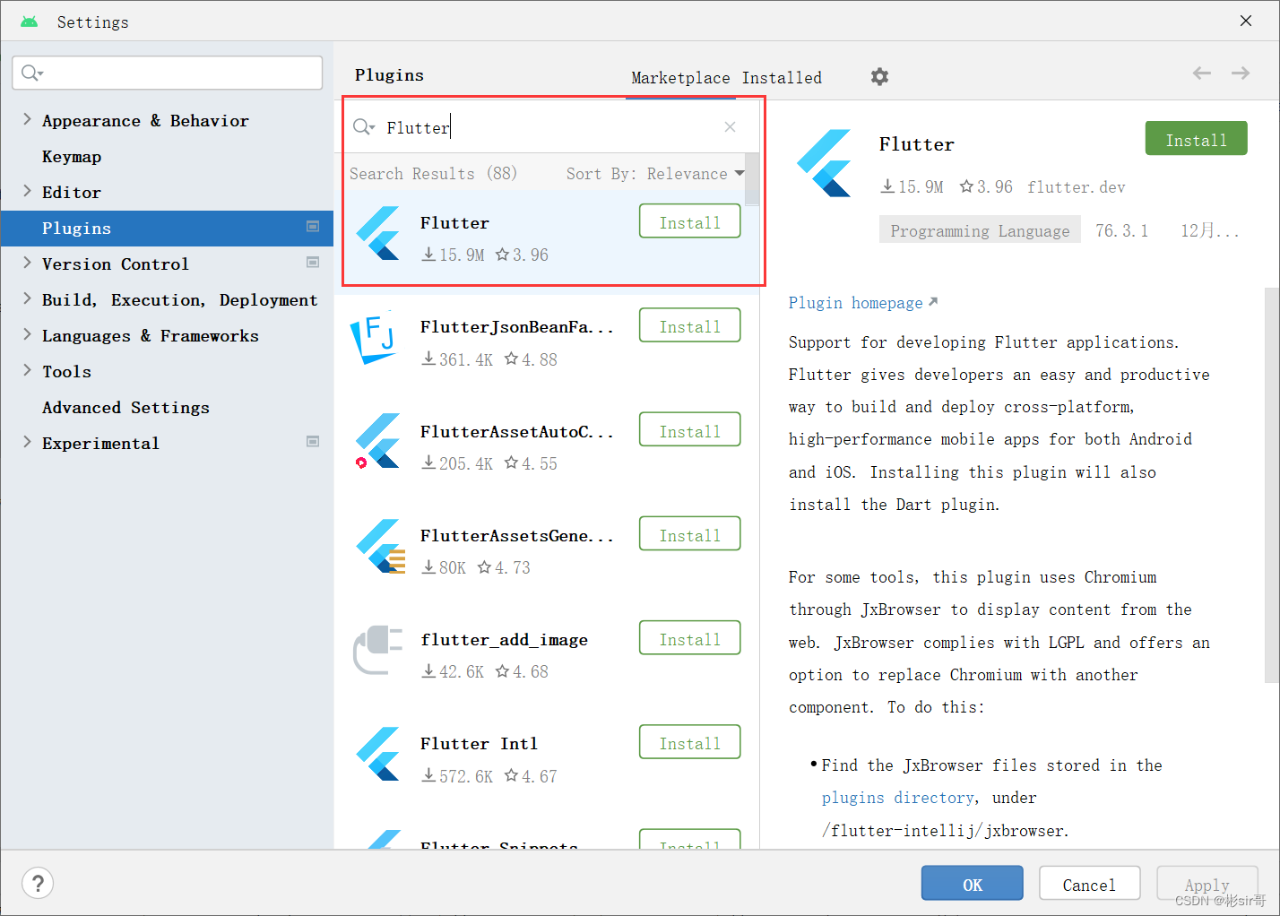Select flutter_add_image plugin name
The width and height of the screenshot is (1280, 916).
(504, 640)
